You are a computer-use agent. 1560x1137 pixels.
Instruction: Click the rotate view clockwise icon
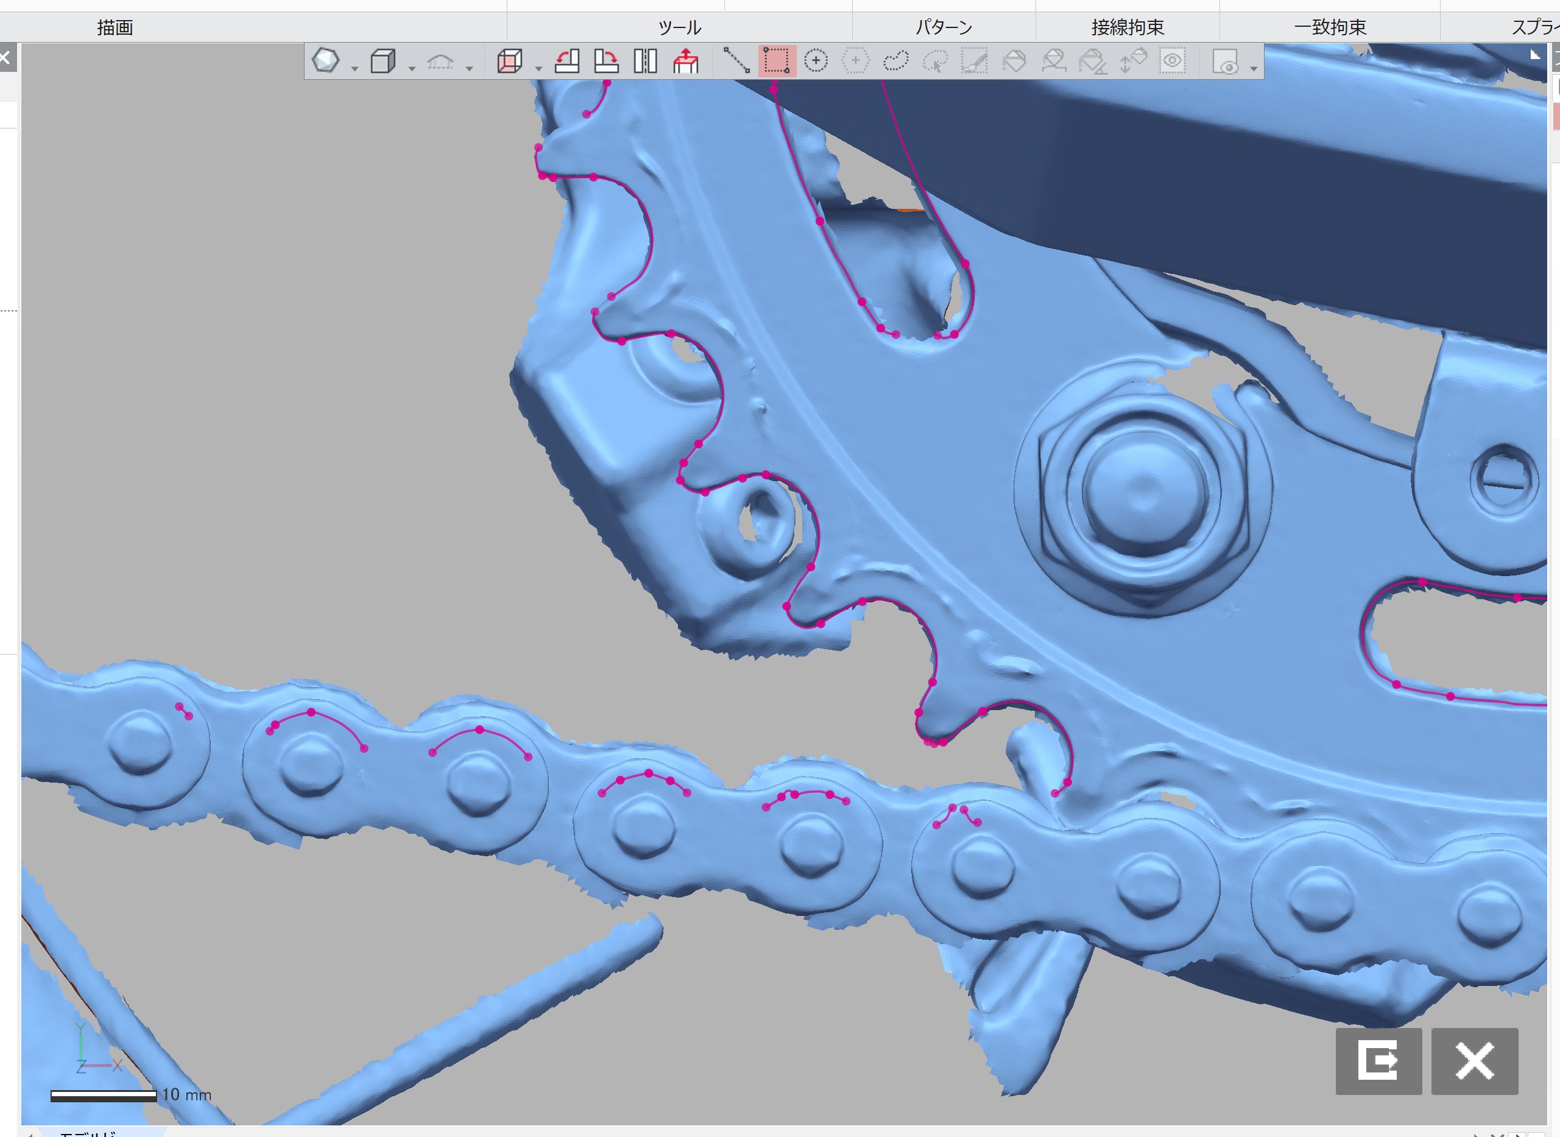click(606, 62)
